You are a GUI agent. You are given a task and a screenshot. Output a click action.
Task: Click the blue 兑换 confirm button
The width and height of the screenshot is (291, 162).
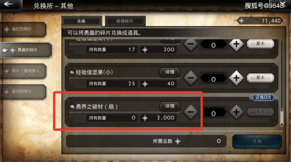tap(257, 141)
